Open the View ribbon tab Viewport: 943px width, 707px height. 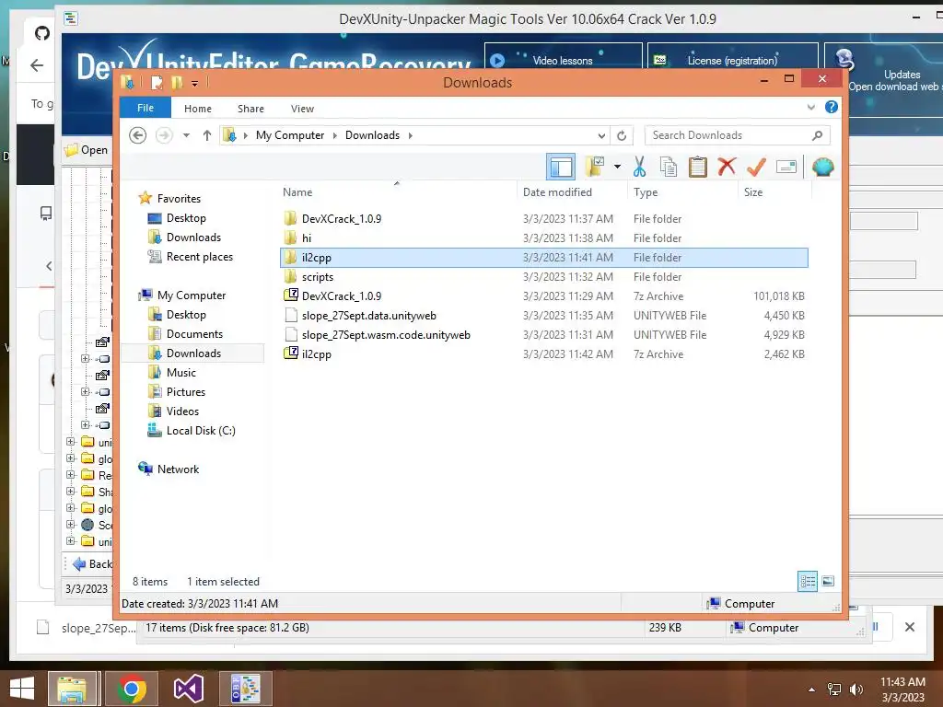coord(302,109)
